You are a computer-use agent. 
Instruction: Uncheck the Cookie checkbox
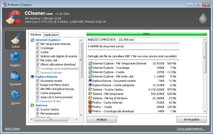(38, 52)
